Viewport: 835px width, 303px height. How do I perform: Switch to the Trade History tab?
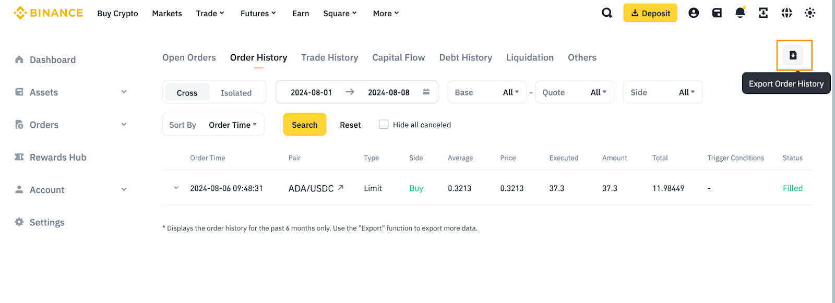pyautogui.click(x=329, y=57)
